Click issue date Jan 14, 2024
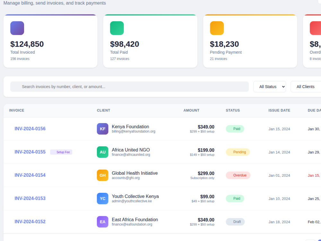The width and height of the screenshot is (321, 241). (279, 152)
